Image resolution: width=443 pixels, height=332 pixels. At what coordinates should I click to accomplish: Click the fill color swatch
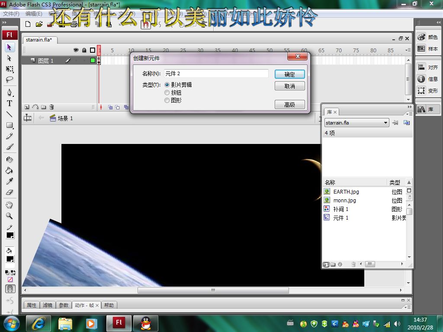click(x=10, y=259)
